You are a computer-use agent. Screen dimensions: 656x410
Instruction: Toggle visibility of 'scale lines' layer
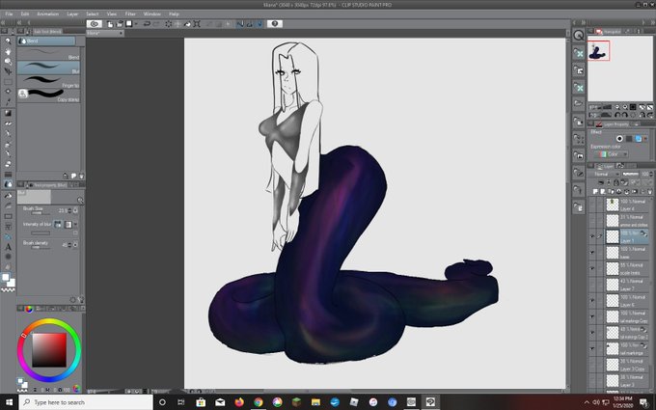pos(592,268)
